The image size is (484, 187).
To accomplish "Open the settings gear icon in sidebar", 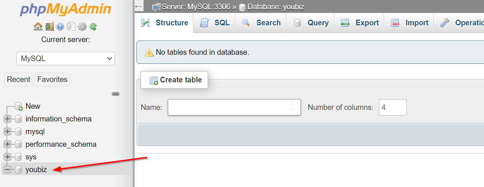I will pos(82,27).
